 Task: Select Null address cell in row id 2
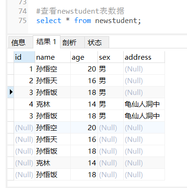pos(144,81)
